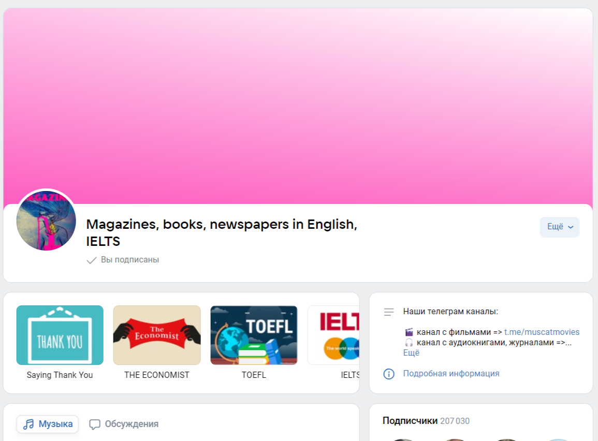The height and width of the screenshot is (441, 598).
Task: Click the chevron arrow on the Ещё button
Action: [x=570, y=227]
